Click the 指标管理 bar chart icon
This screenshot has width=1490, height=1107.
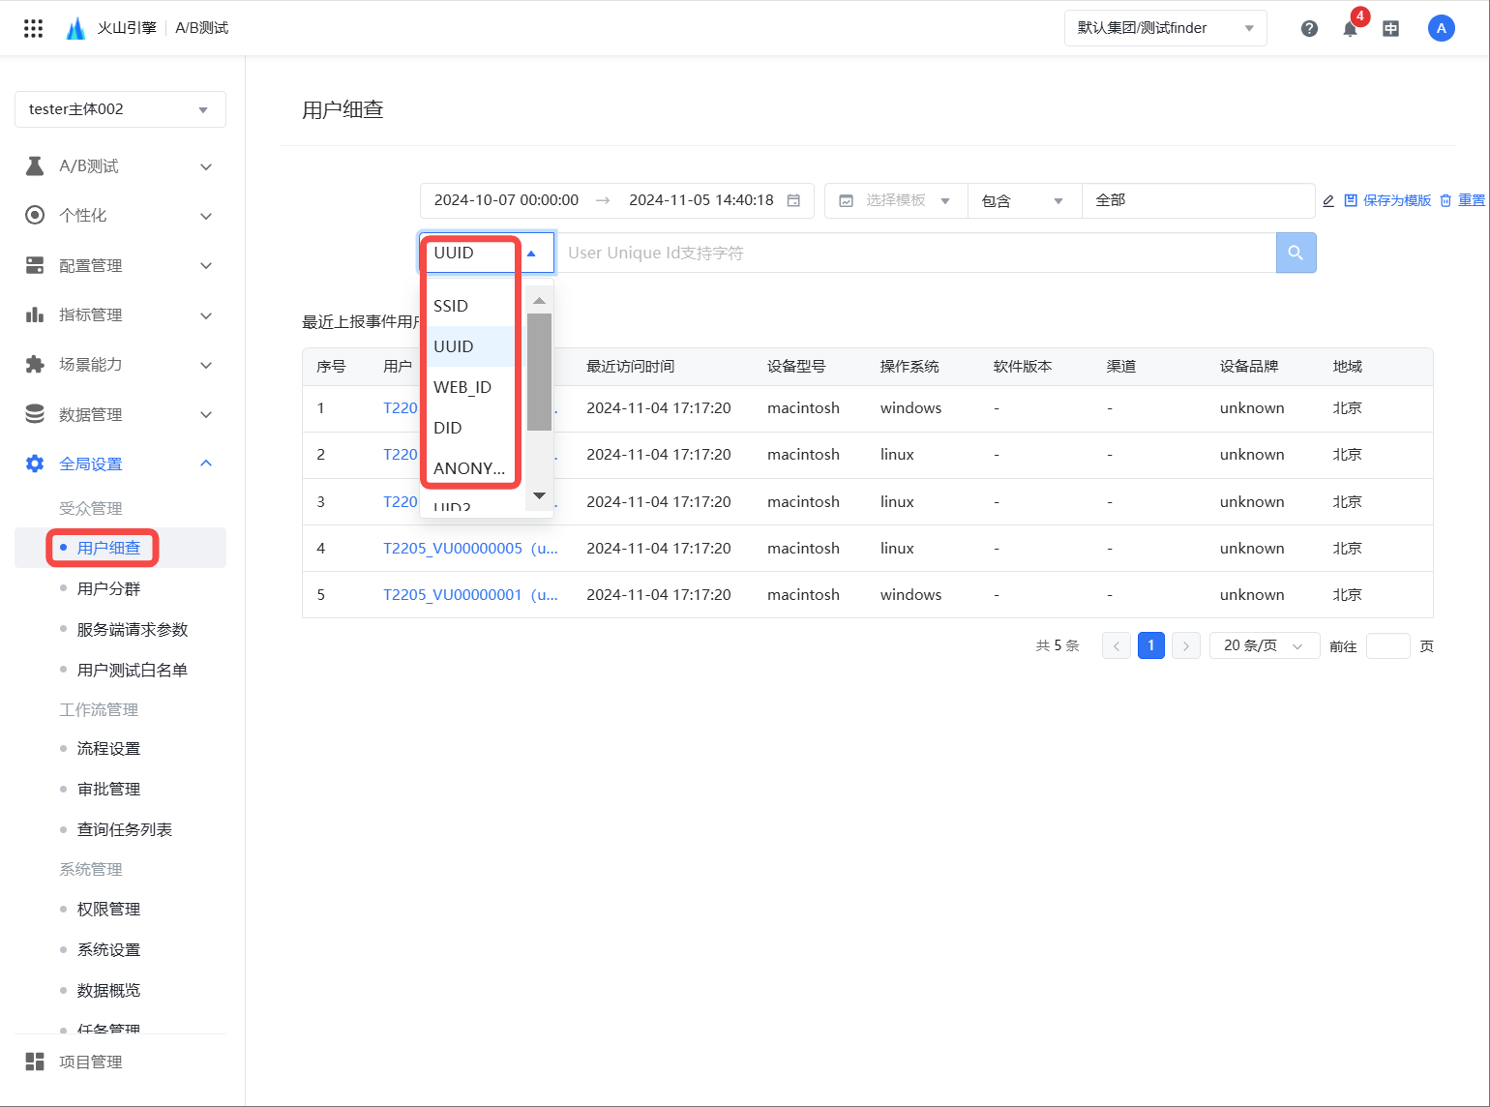coord(35,314)
